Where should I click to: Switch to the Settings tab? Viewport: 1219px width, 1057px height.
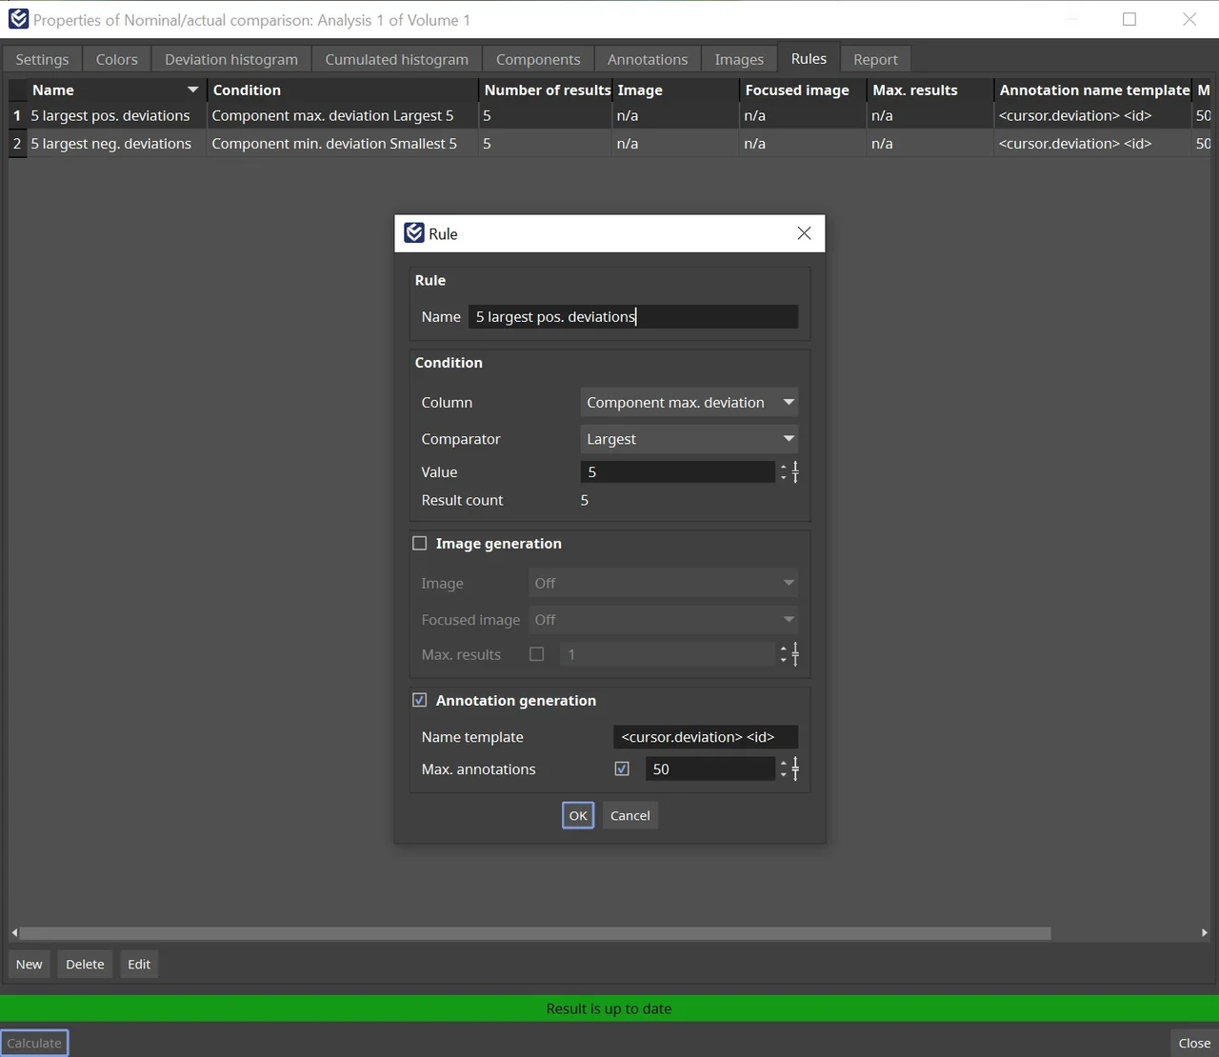pos(43,59)
